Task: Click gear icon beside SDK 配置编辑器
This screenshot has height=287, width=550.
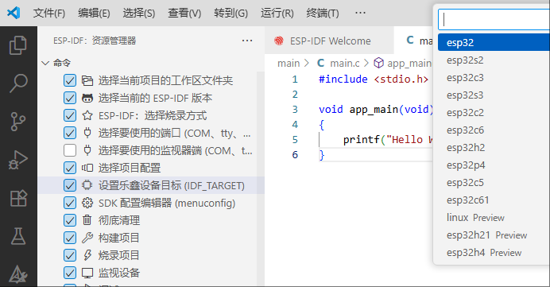Action: pyautogui.click(x=87, y=203)
